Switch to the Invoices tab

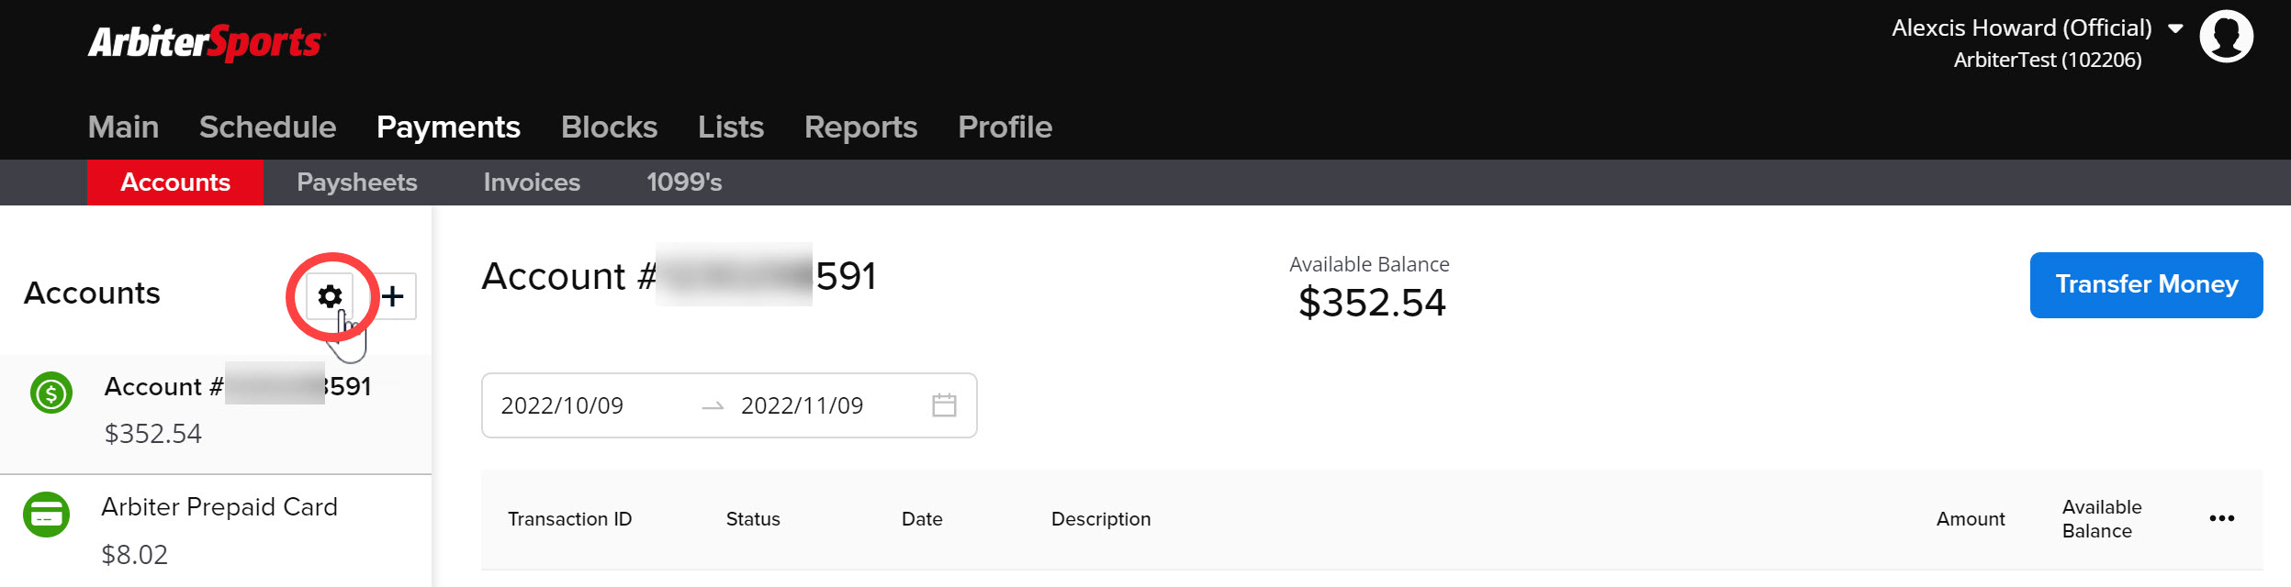pyautogui.click(x=532, y=182)
